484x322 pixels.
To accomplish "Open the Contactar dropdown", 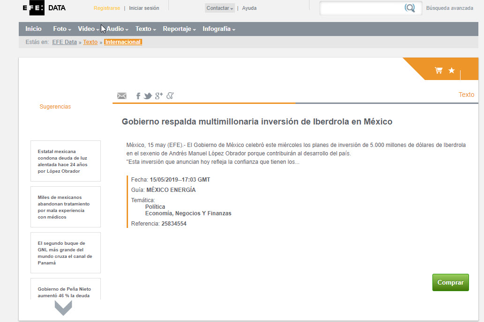I will [x=220, y=8].
